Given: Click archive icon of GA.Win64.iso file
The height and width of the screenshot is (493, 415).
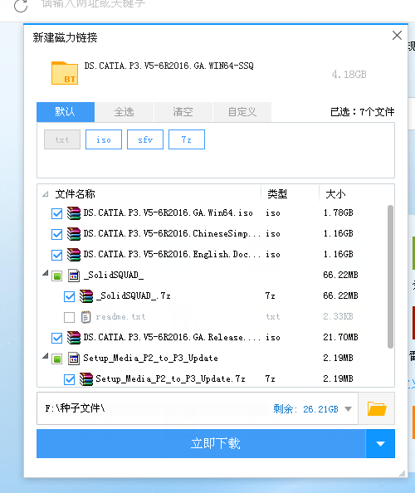Looking at the screenshot, I should [74, 212].
